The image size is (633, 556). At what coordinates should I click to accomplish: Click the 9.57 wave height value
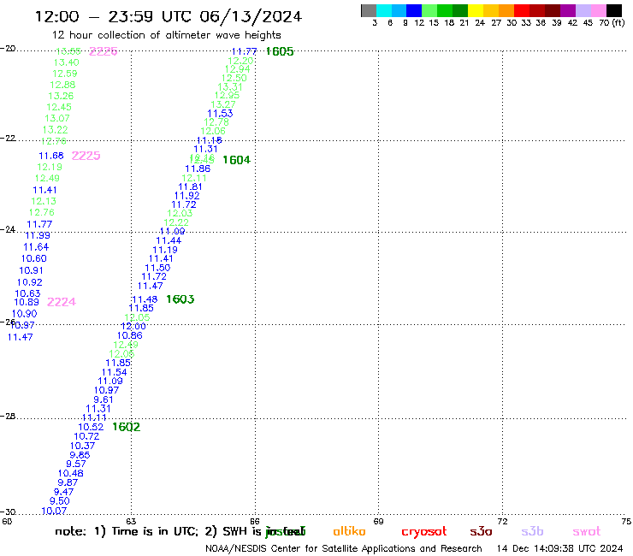coord(76,464)
